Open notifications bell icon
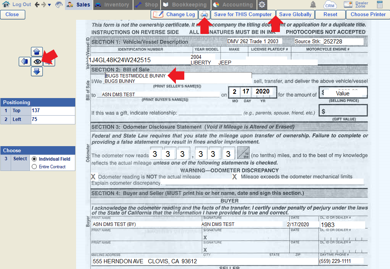390x269 pixels. tap(313, 4)
